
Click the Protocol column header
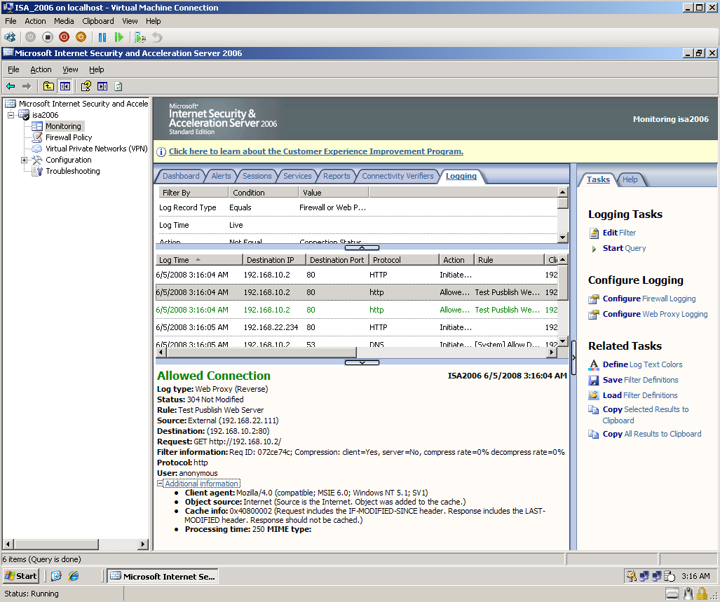click(x=404, y=260)
